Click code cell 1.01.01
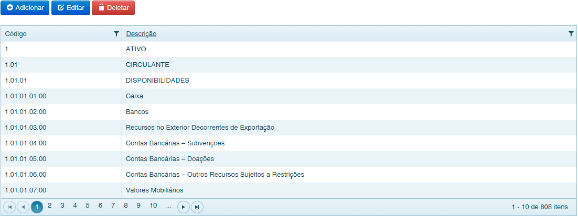 61,80
